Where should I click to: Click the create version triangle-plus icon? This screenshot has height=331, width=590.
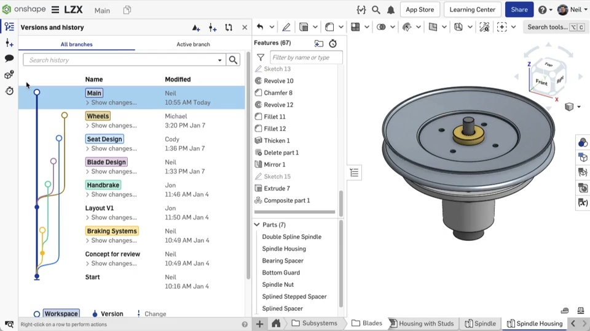pyautogui.click(x=195, y=28)
